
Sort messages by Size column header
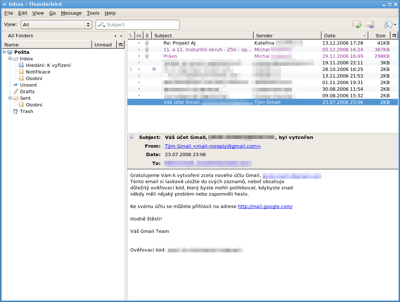379,35
